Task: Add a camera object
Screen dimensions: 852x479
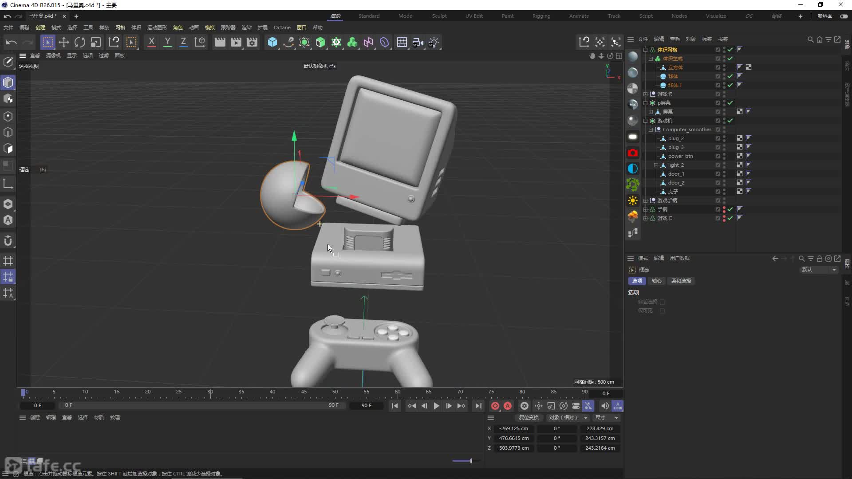Action: [x=418, y=42]
